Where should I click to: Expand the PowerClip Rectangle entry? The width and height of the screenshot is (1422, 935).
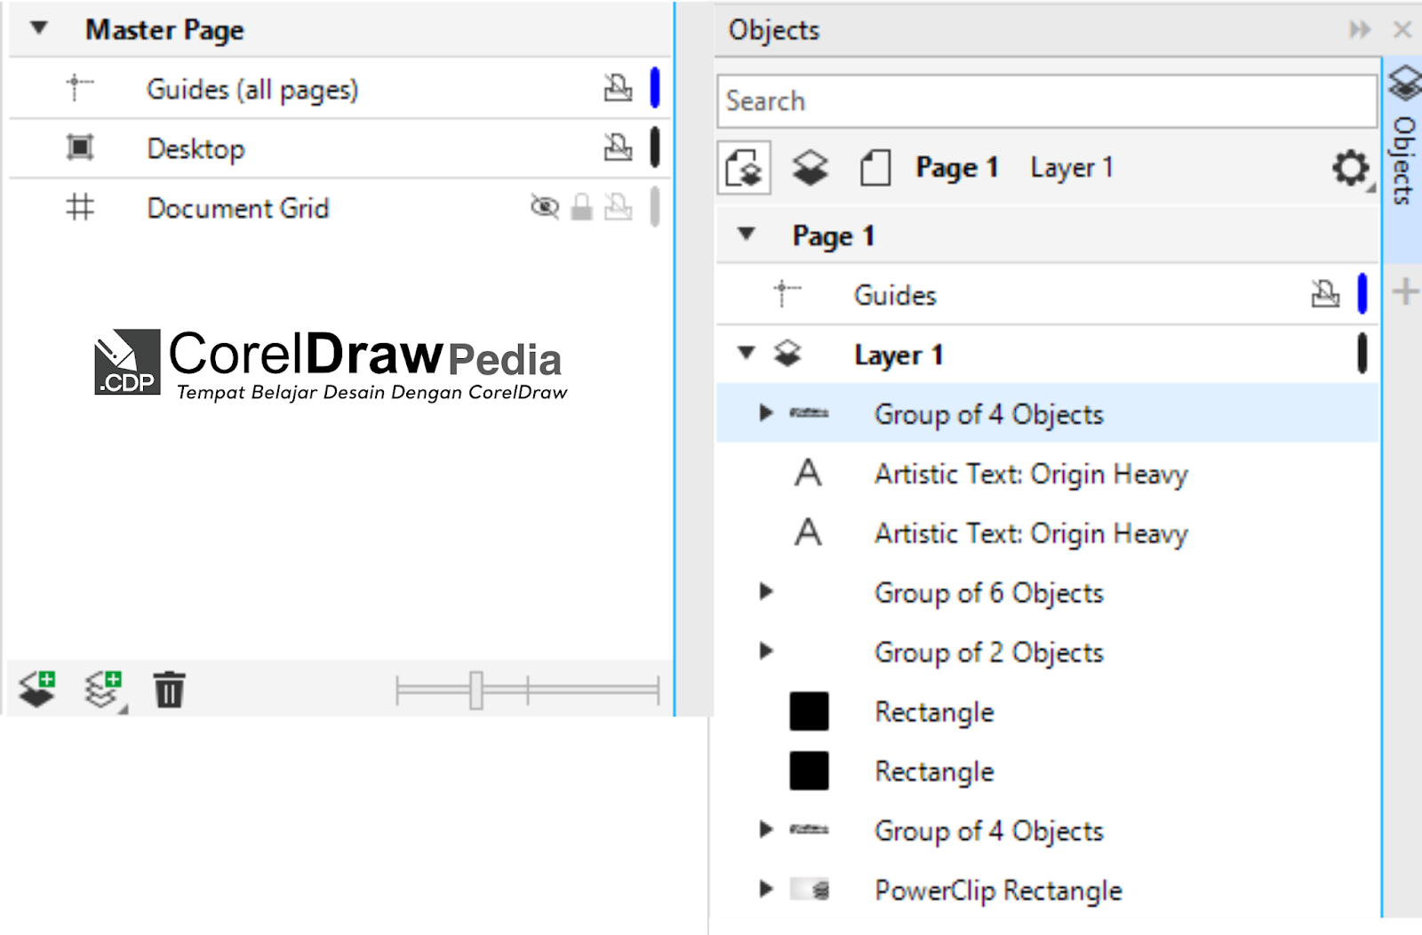click(766, 890)
